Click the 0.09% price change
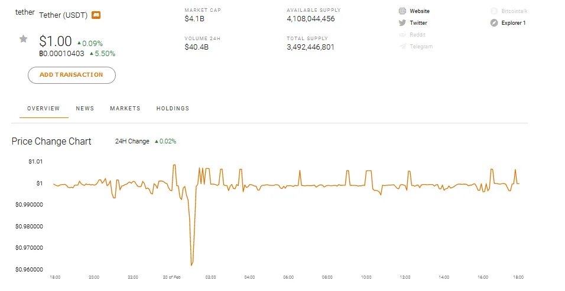 (x=90, y=43)
